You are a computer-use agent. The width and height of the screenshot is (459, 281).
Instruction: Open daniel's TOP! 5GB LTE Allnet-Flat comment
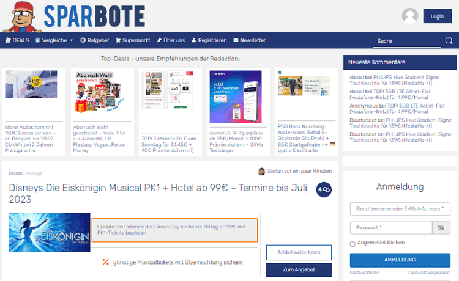coord(390,94)
